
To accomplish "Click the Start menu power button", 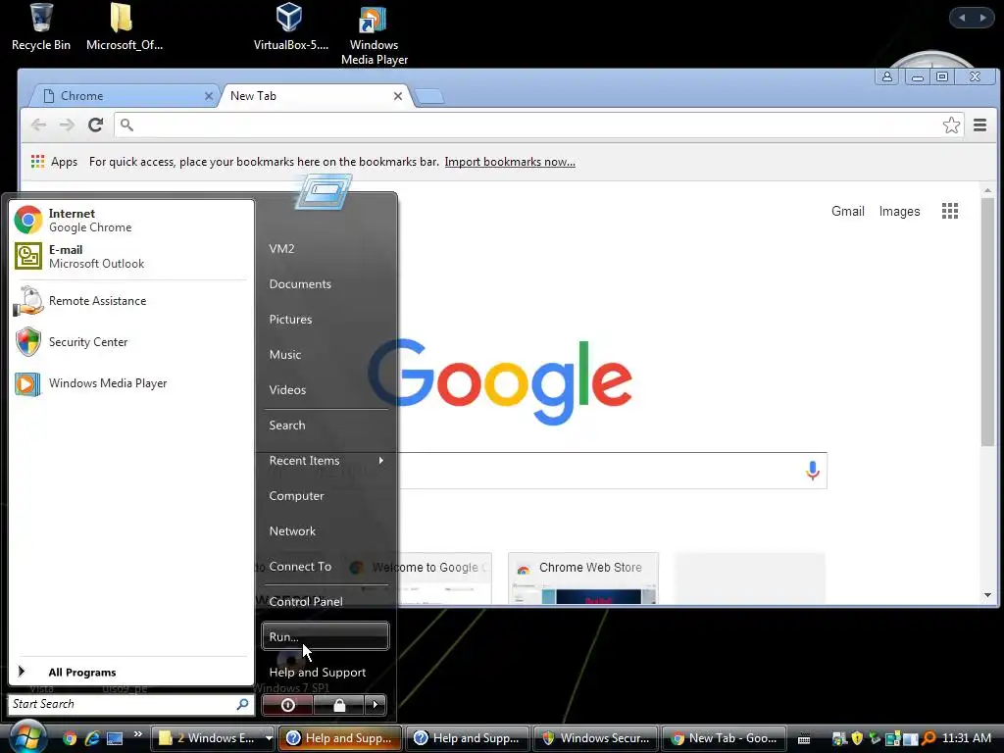I will pyautogui.click(x=287, y=705).
